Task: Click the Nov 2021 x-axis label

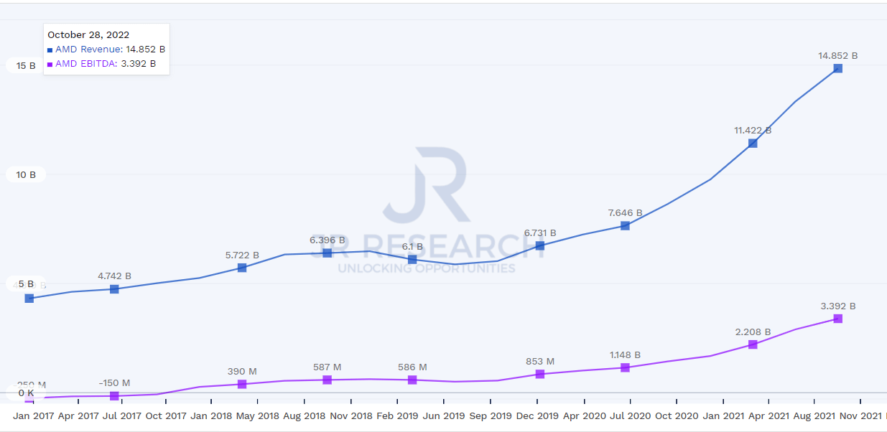Action: click(860, 415)
